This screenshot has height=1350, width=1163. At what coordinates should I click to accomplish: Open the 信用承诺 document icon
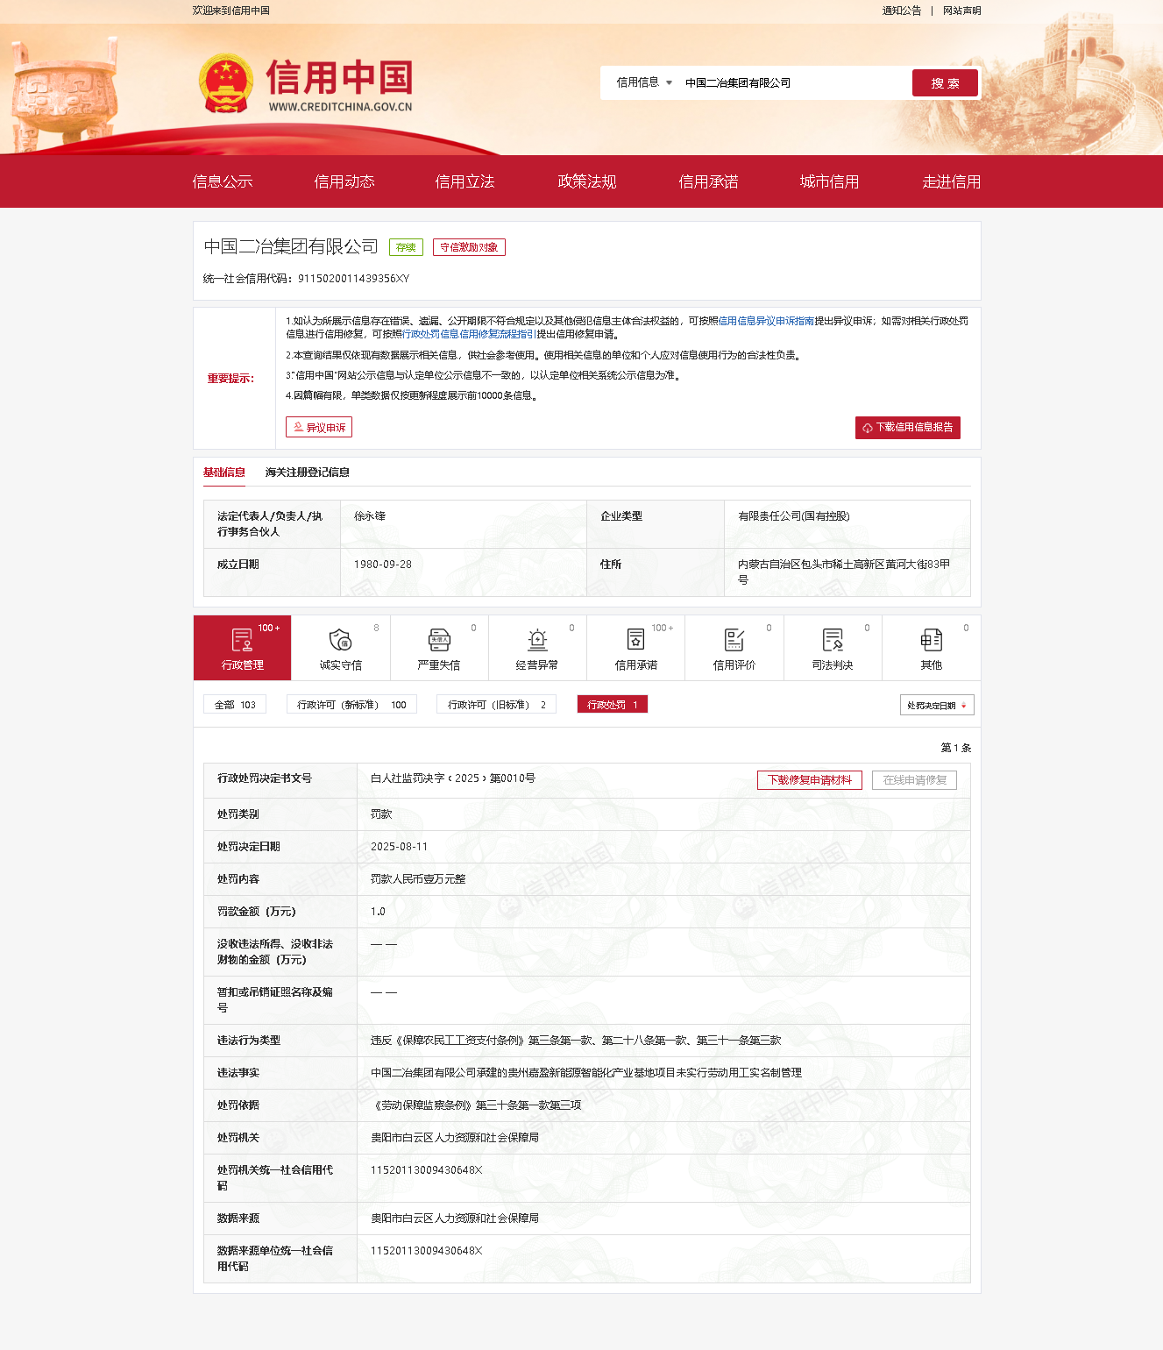pos(635,640)
